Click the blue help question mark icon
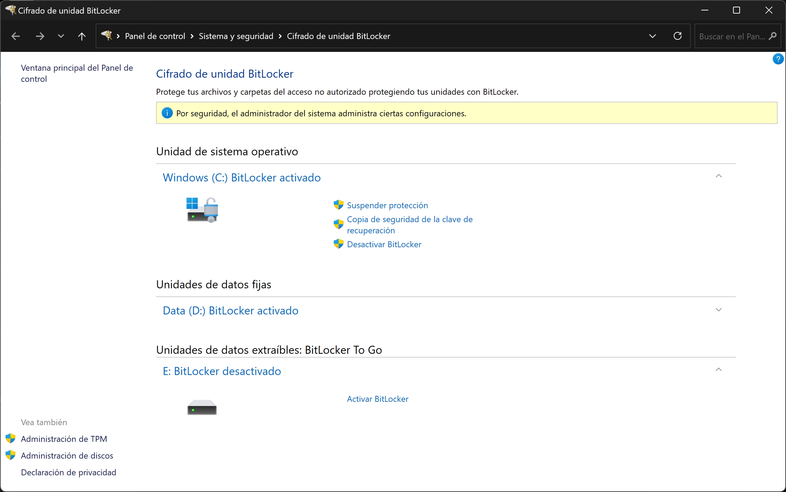Image resolution: width=786 pixels, height=492 pixels. point(778,59)
